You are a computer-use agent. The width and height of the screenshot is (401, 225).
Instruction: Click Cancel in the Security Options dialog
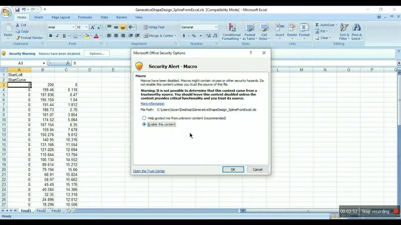pyautogui.click(x=258, y=169)
